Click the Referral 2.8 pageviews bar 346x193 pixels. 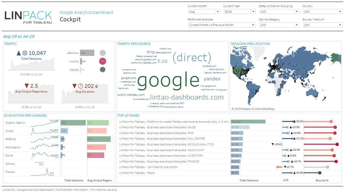click(99, 139)
